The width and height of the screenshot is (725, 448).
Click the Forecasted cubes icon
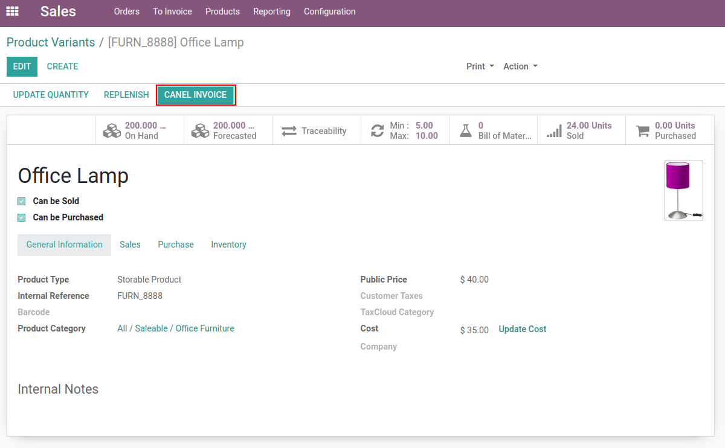[200, 130]
